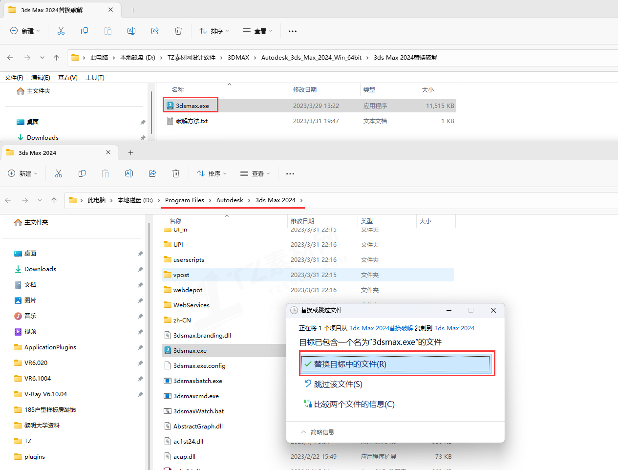Open 主文件夹 in the lower window sidebar
The image size is (618, 470).
[31, 222]
